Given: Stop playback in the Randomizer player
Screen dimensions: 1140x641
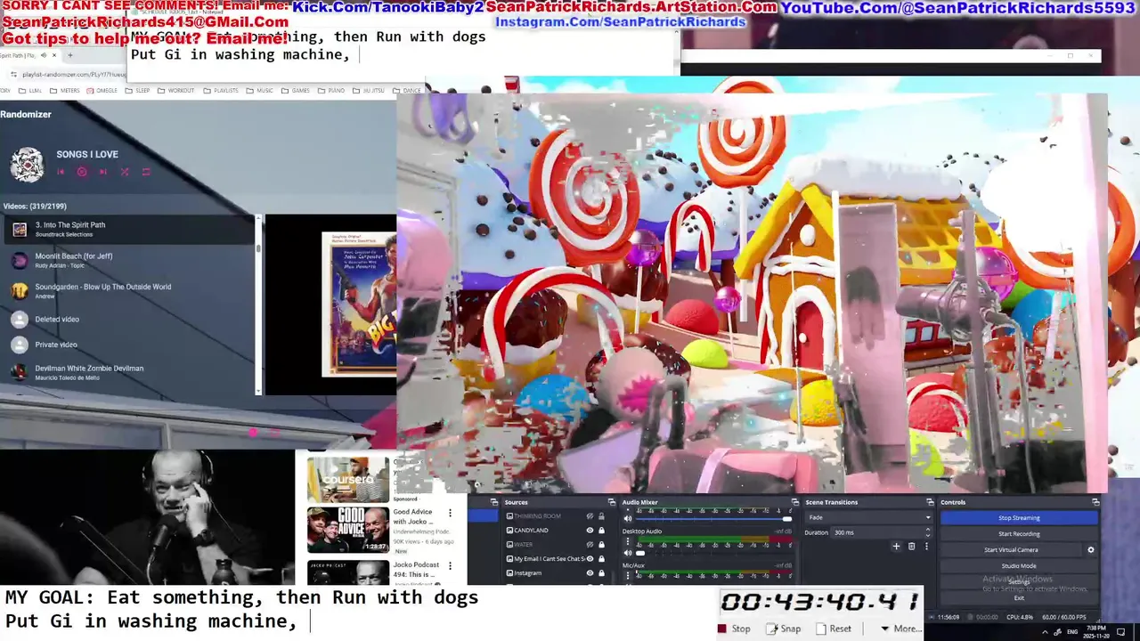Looking at the screenshot, I should tap(82, 172).
